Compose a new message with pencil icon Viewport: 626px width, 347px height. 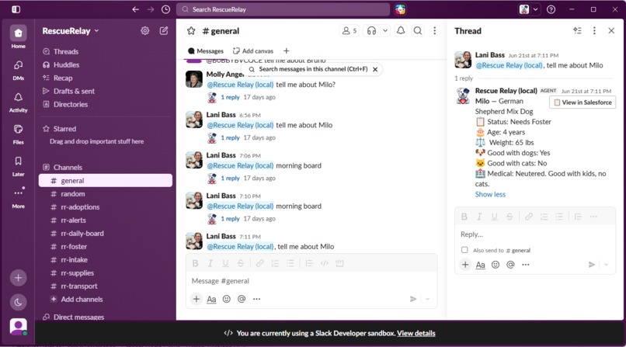[164, 31]
